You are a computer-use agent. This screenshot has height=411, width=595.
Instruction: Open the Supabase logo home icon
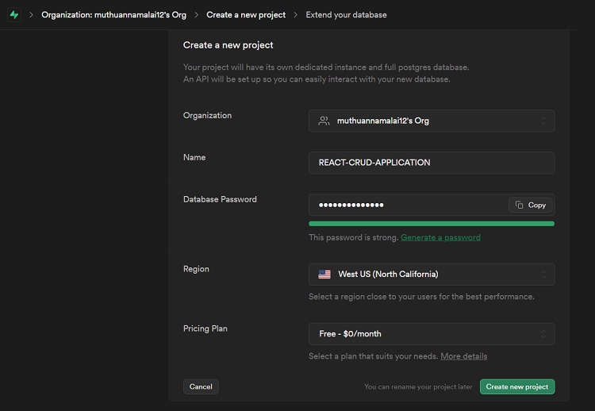click(x=14, y=15)
